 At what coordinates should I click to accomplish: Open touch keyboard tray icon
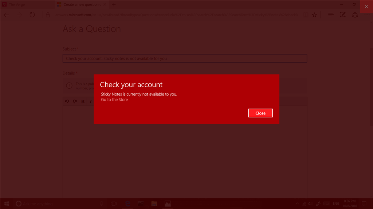[327, 204]
